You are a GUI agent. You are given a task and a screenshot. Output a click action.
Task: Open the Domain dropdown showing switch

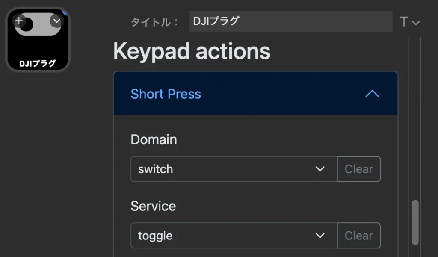pyautogui.click(x=234, y=169)
